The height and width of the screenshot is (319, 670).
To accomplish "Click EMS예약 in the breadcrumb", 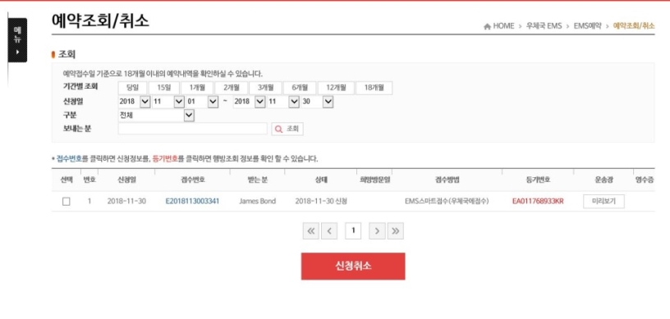I will (x=587, y=26).
